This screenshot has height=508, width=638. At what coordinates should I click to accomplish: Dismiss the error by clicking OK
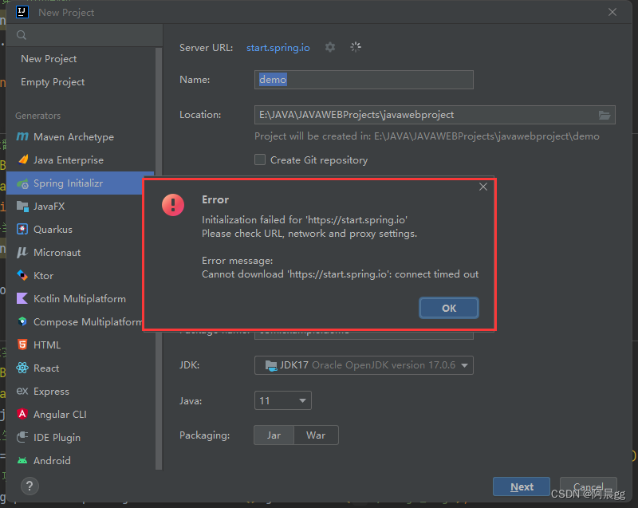point(448,307)
